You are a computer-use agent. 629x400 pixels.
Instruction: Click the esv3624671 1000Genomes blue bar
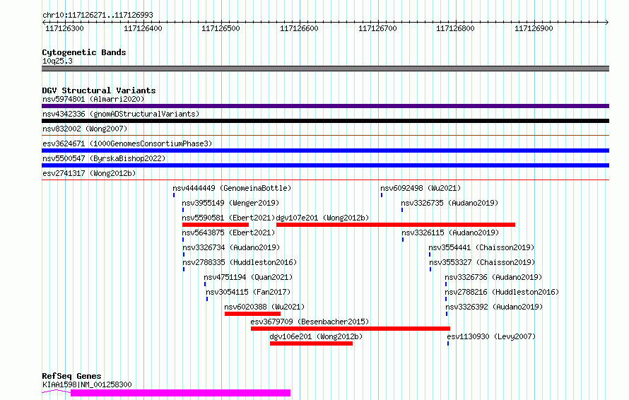[325, 151]
